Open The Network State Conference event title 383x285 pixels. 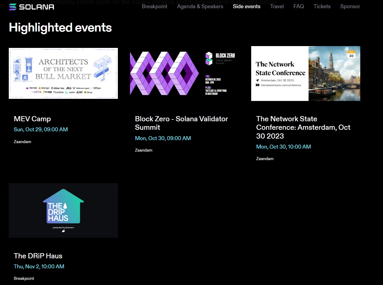303,127
